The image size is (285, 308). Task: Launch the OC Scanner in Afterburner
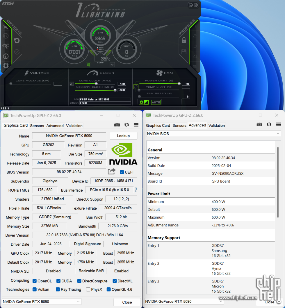tap(6, 46)
